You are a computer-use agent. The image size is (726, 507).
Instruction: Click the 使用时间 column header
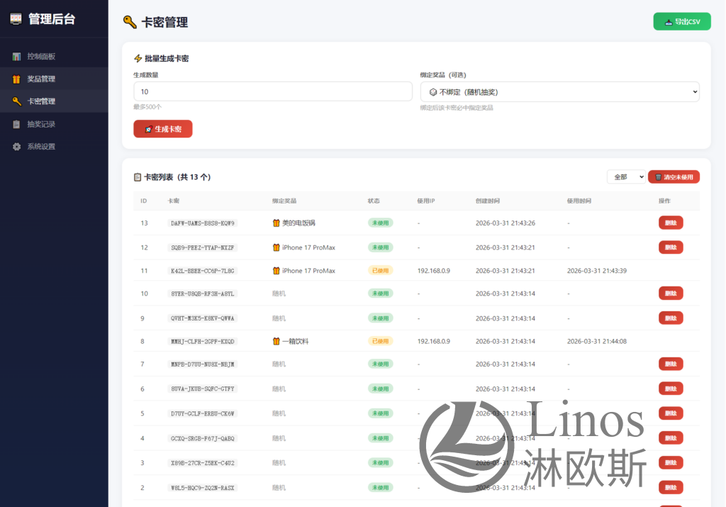579,201
